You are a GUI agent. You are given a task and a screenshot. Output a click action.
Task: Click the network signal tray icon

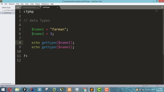146,90
